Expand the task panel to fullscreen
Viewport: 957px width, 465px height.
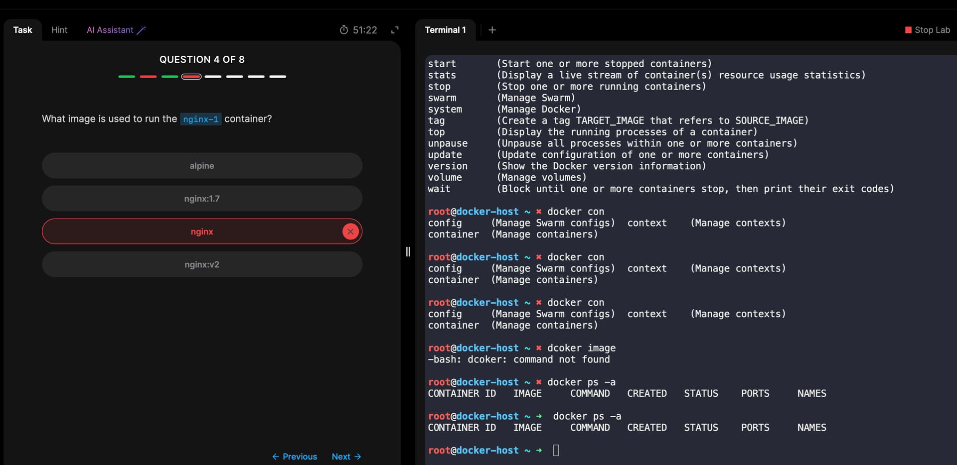[395, 30]
